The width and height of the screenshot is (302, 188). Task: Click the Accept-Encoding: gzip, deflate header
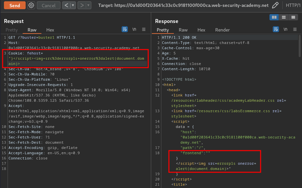click(x=43, y=148)
